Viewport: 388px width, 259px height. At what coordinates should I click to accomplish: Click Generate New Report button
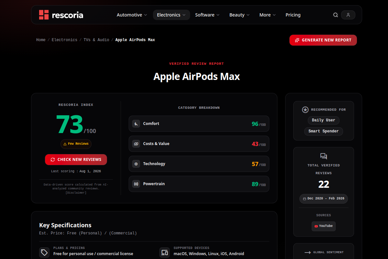pyautogui.click(x=323, y=40)
